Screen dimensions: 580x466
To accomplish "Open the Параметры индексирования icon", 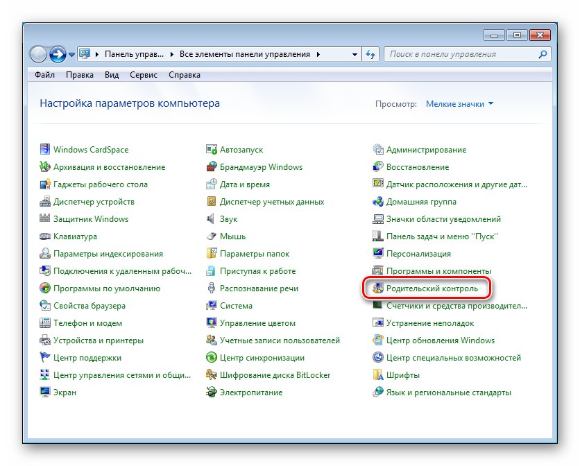I will 45,253.
